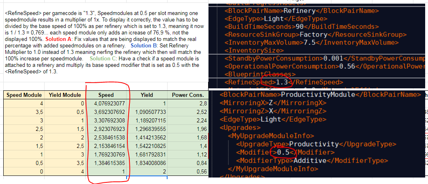Select the Speed cell containing 4,076923077
This screenshot has height=184, width=428.
click(107, 103)
